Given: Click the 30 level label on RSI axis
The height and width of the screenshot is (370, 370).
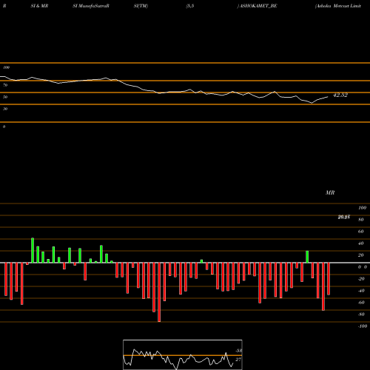Looking at the screenshot, I should (5, 109).
